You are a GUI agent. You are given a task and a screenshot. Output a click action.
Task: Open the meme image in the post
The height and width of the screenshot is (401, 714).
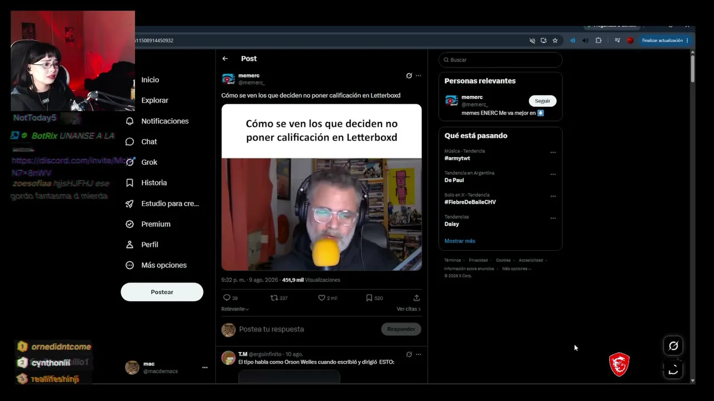(321, 187)
